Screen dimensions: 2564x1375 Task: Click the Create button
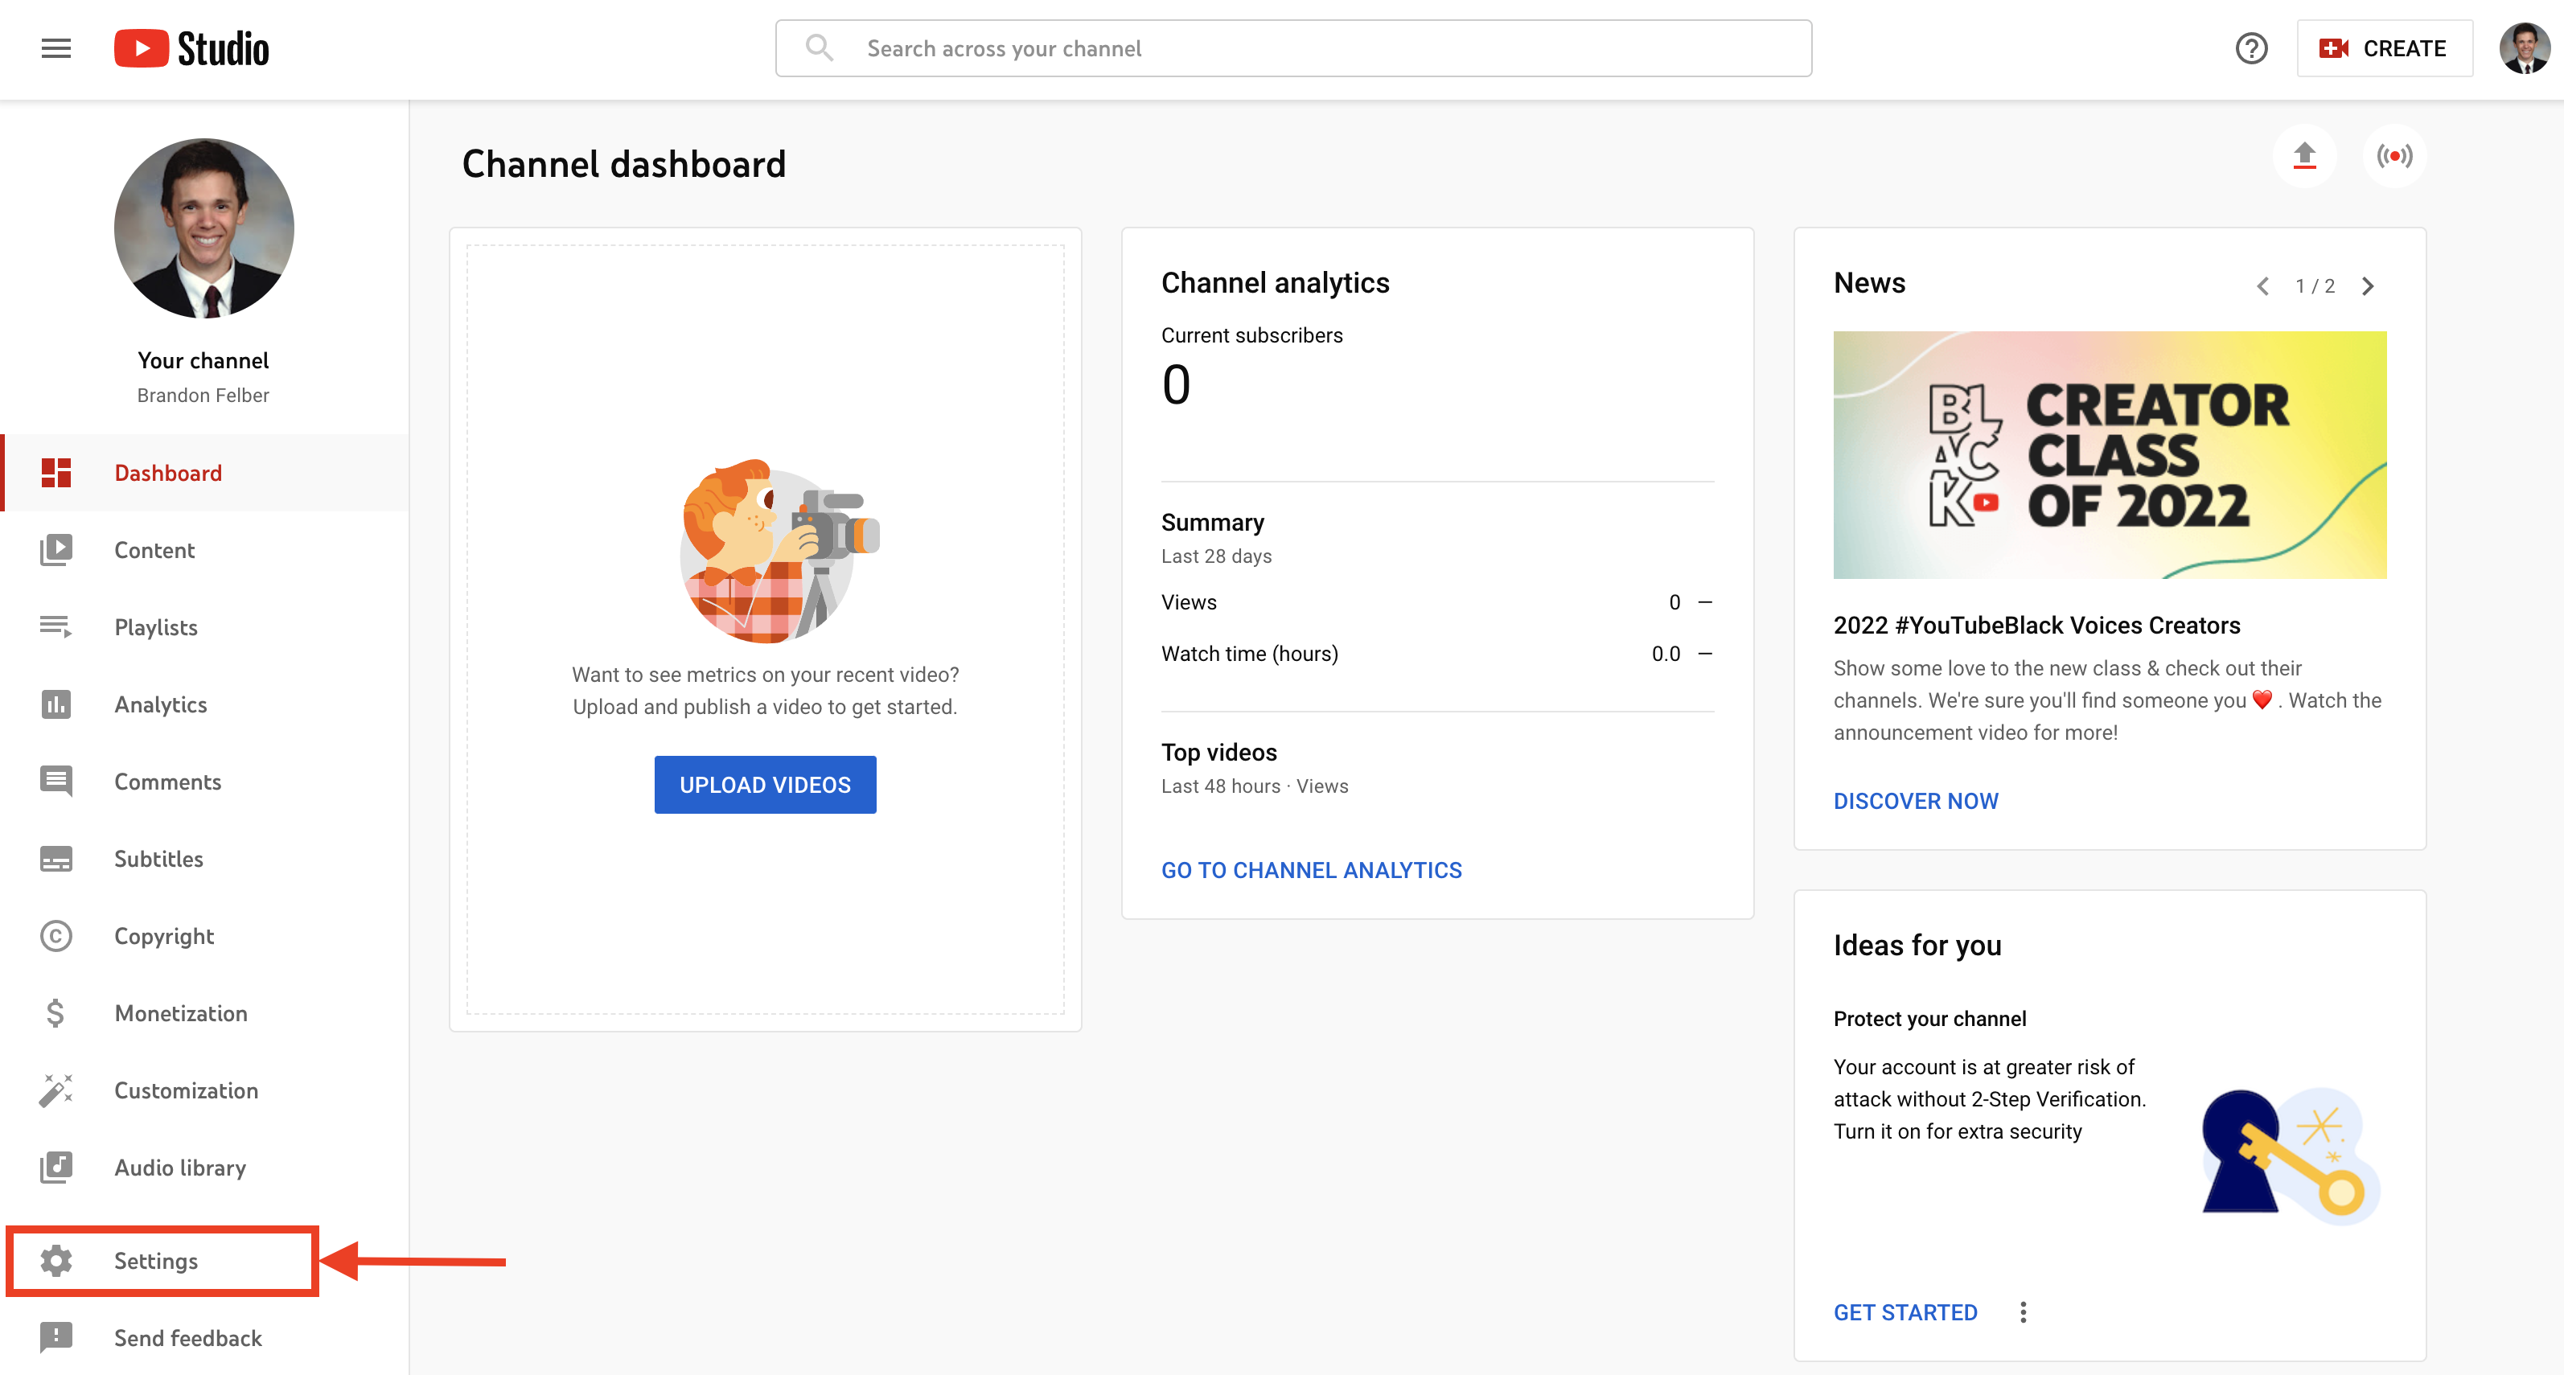point(2384,47)
